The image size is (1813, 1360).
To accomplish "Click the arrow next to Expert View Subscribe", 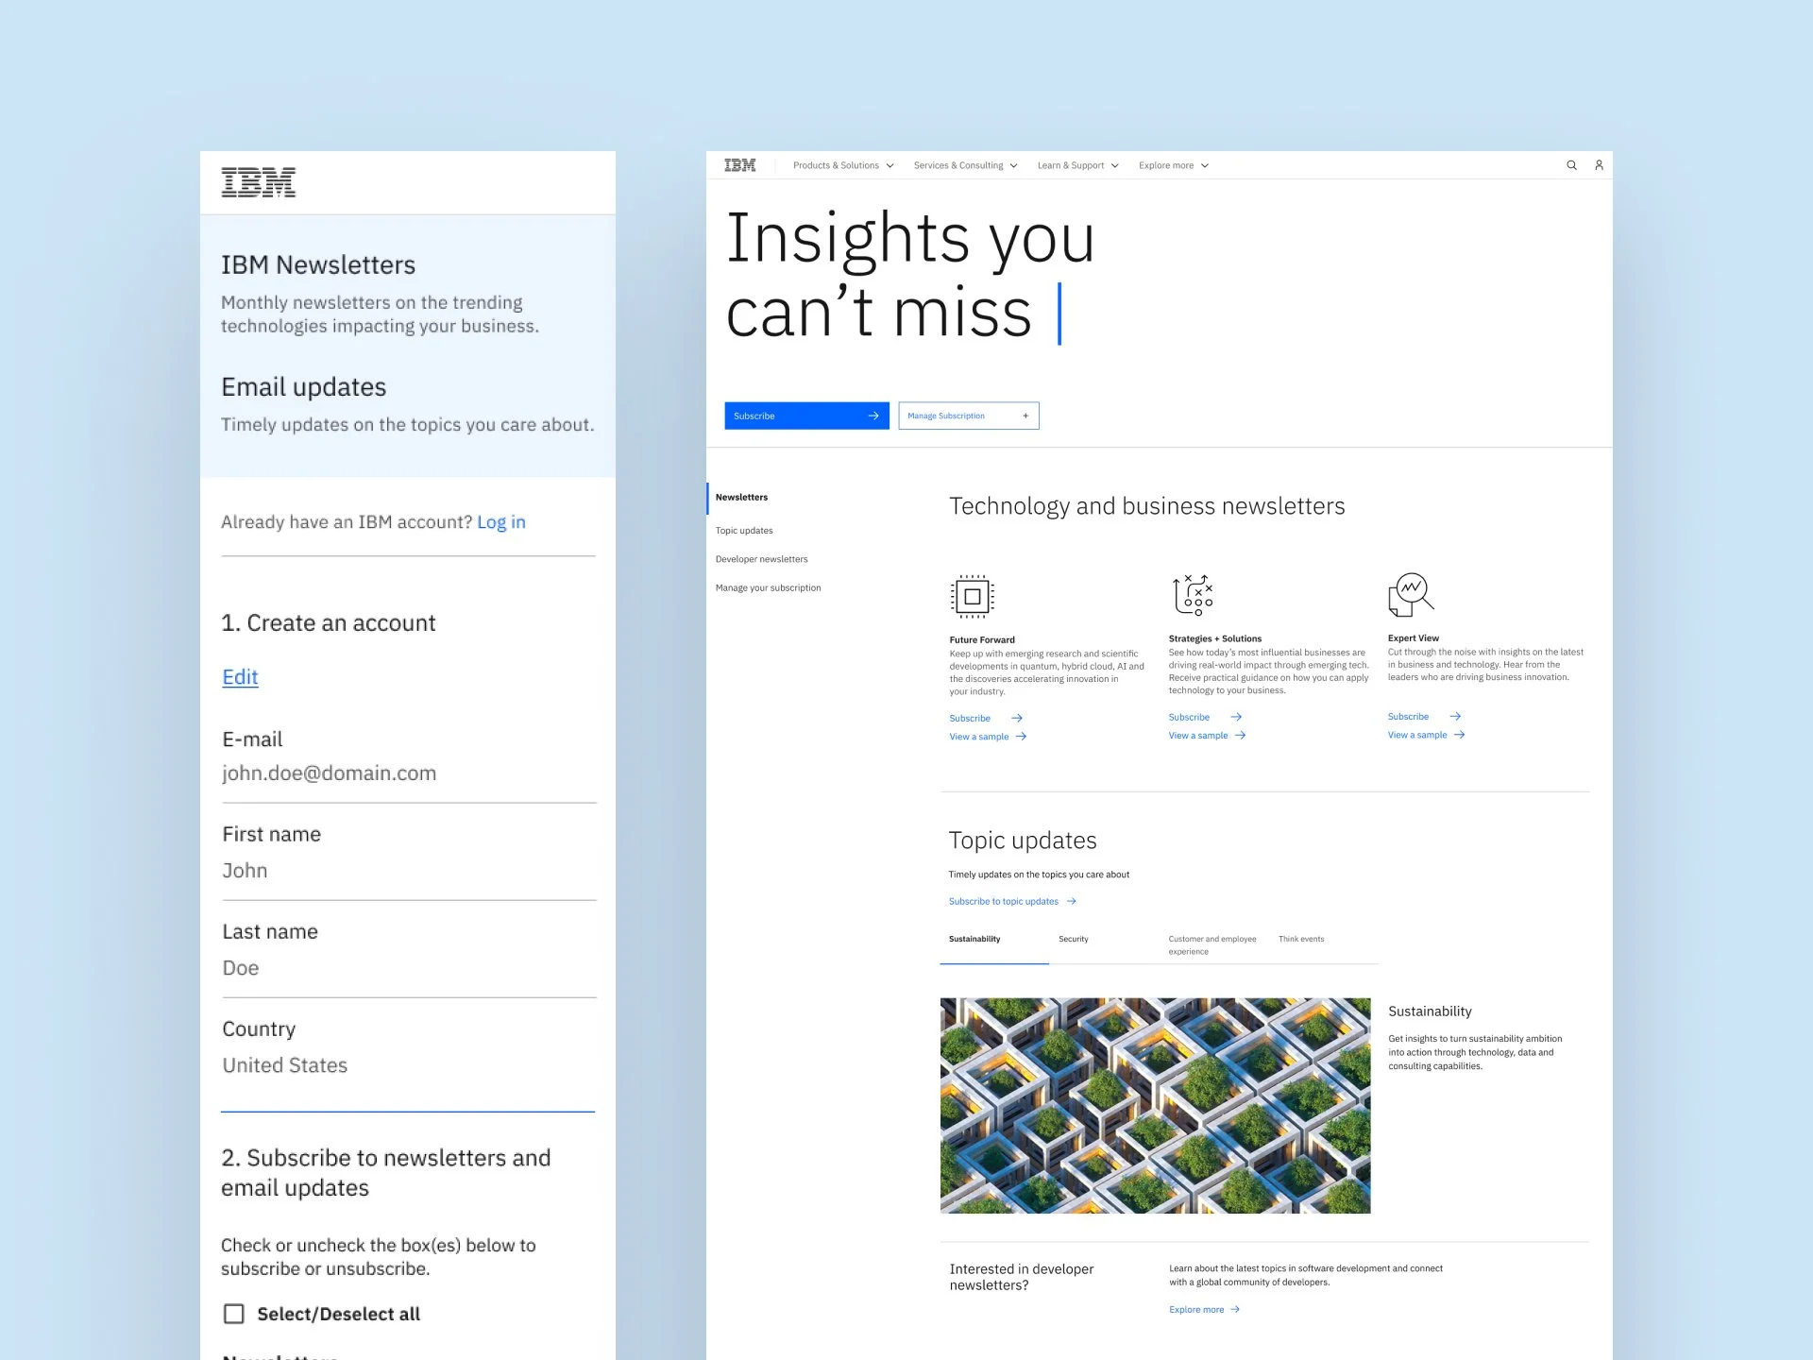I will [1455, 717].
